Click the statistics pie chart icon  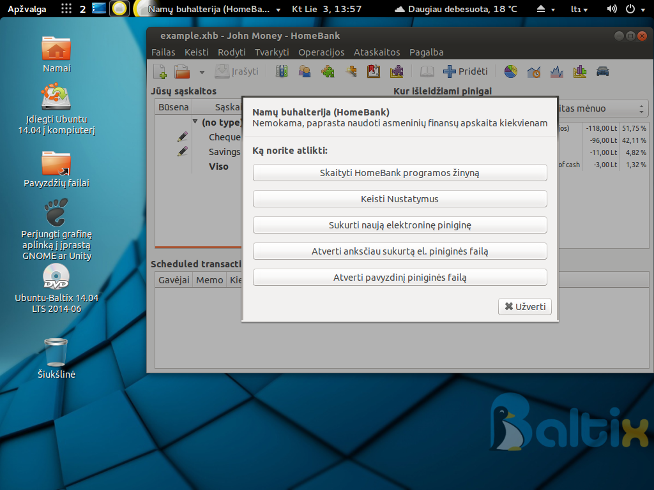click(x=510, y=71)
